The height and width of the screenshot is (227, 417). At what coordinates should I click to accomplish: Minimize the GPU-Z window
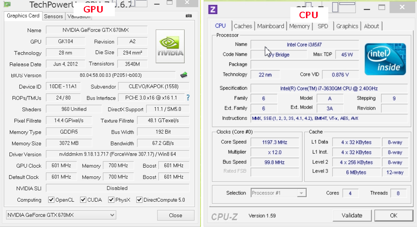[x=157, y=4]
